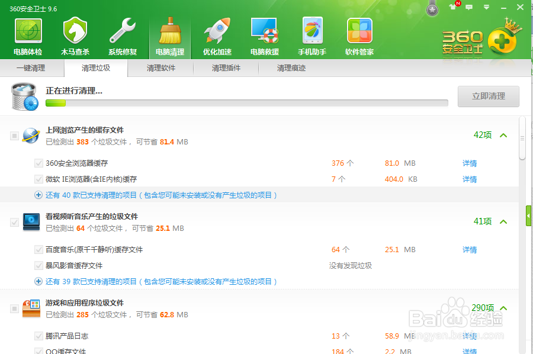Click the vertical scrollbar thumb
This screenshot has height=354, width=533.
click(522, 137)
